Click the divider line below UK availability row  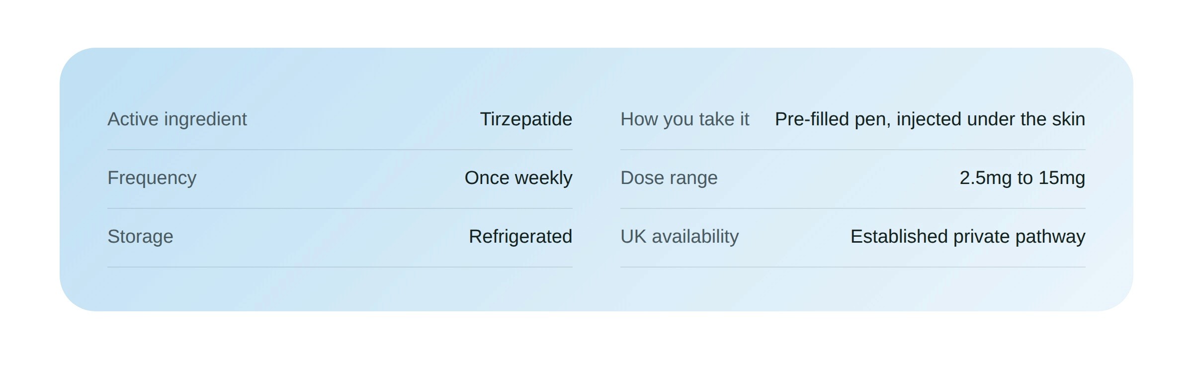pos(853,267)
